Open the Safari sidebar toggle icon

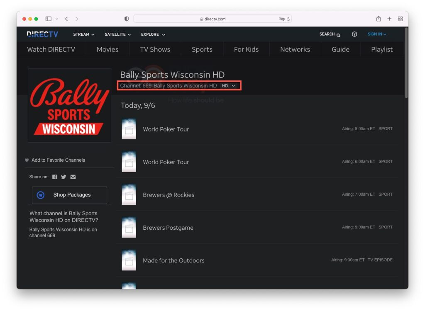[48, 19]
